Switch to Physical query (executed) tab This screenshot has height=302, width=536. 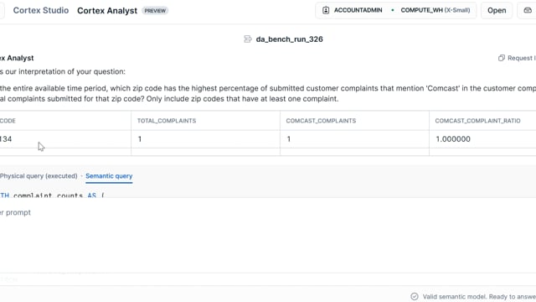pos(39,176)
